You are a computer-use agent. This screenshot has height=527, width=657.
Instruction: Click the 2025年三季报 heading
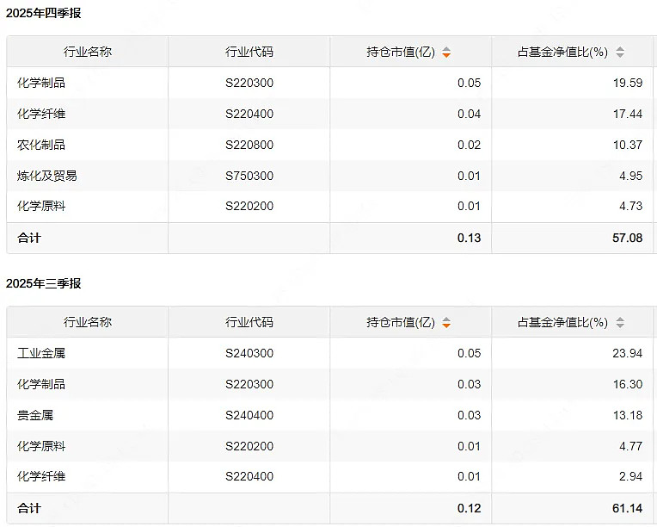click(x=44, y=283)
